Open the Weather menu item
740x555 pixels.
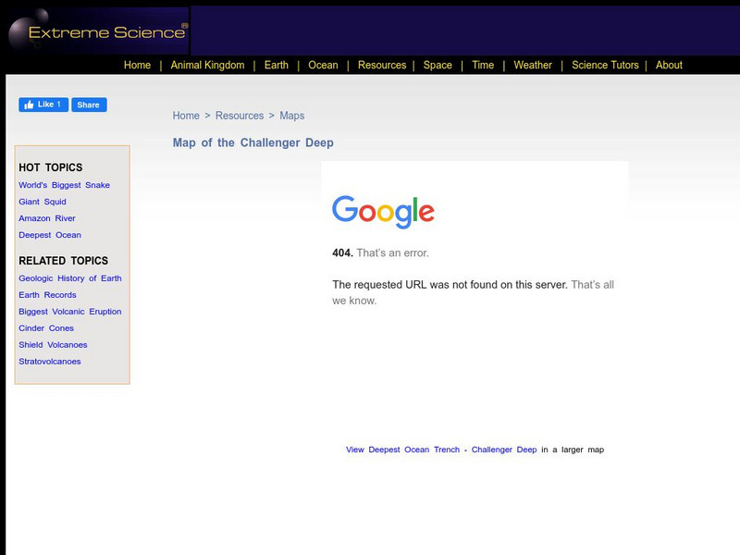(x=533, y=65)
